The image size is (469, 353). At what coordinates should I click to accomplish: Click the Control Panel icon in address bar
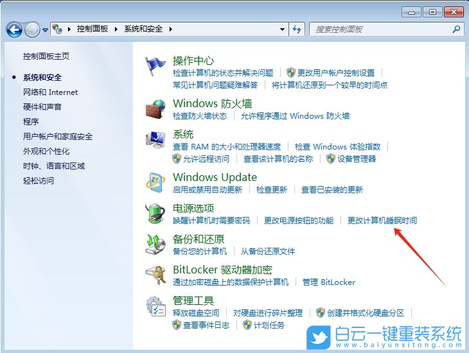(57, 29)
